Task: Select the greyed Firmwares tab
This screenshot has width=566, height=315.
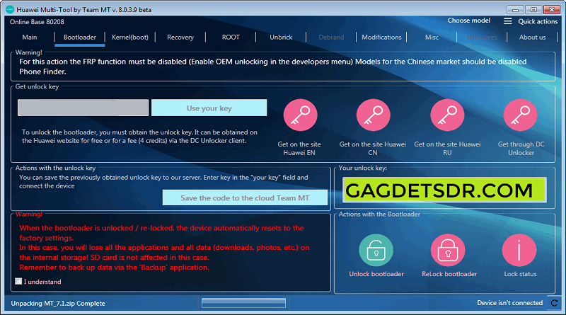Action: 482,38
